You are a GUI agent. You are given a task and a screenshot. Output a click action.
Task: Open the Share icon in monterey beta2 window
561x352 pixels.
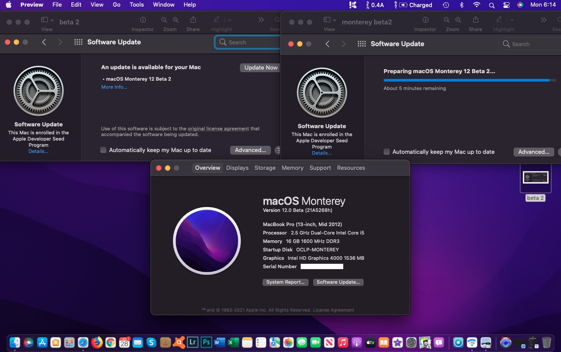pyautogui.click(x=475, y=20)
